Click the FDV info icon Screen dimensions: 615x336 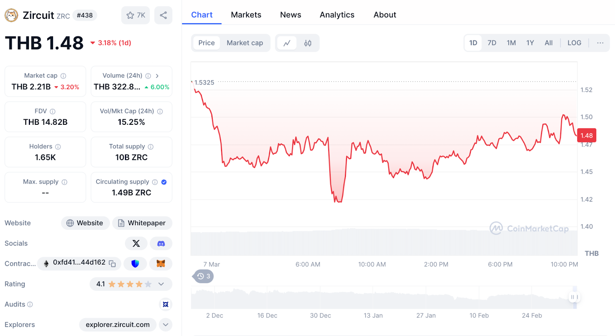click(53, 111)
